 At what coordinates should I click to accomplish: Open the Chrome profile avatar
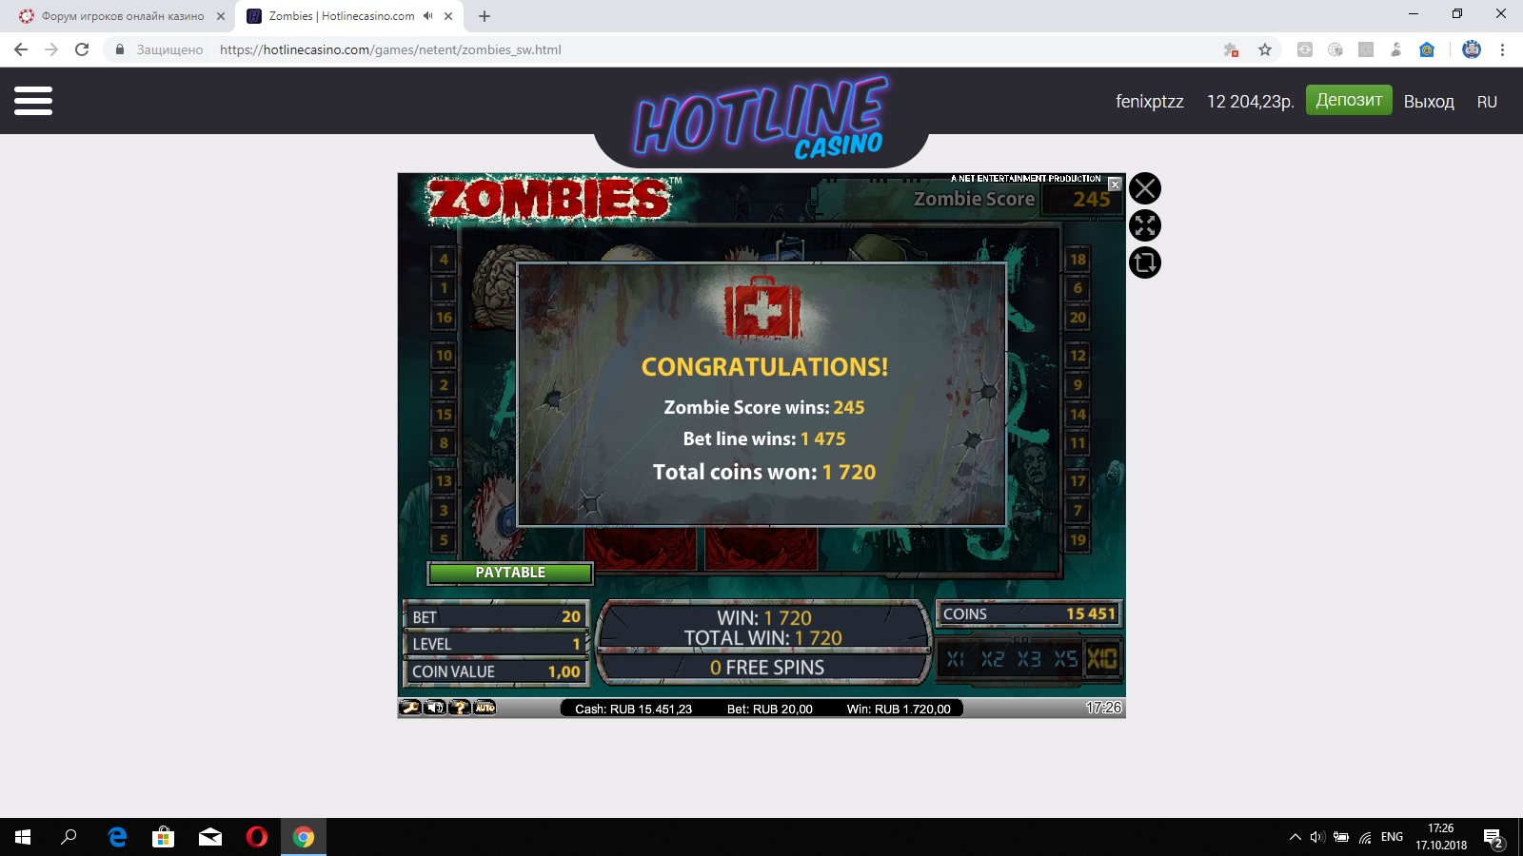[x=1472, y=49]
